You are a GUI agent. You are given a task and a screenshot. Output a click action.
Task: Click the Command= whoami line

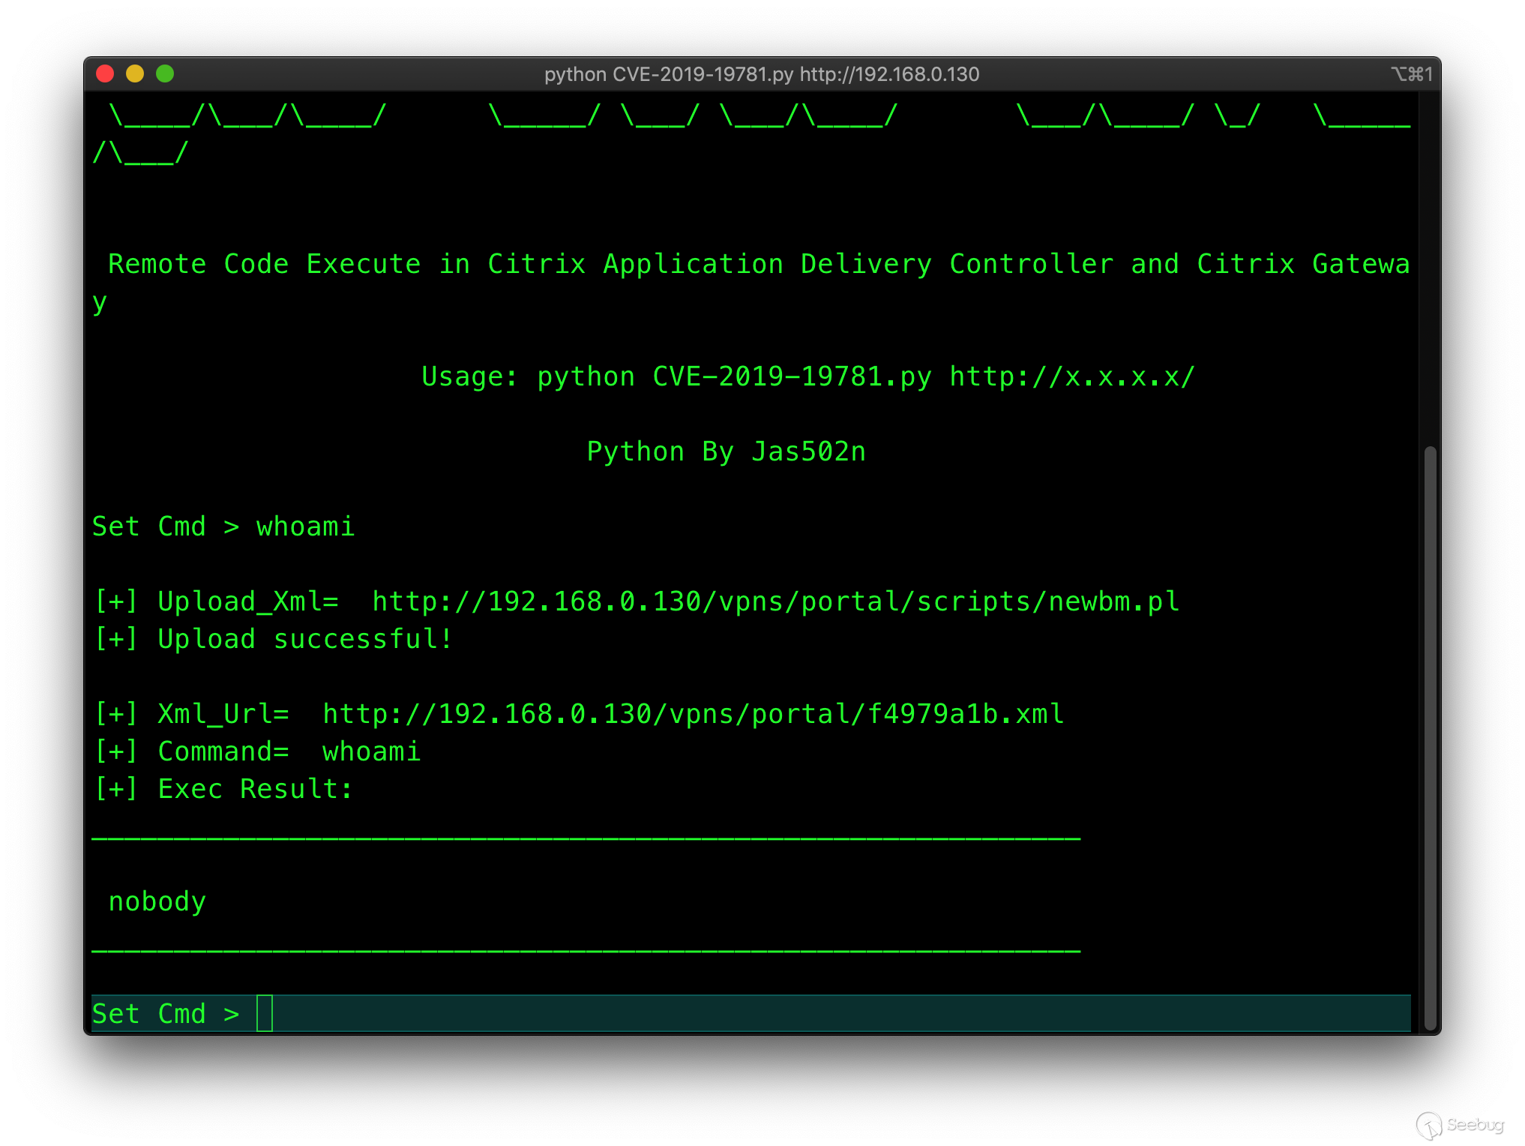click(258, 751)
